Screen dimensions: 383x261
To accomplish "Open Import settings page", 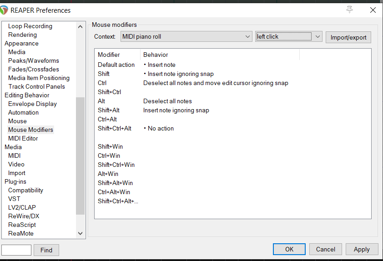I will 17,173.
